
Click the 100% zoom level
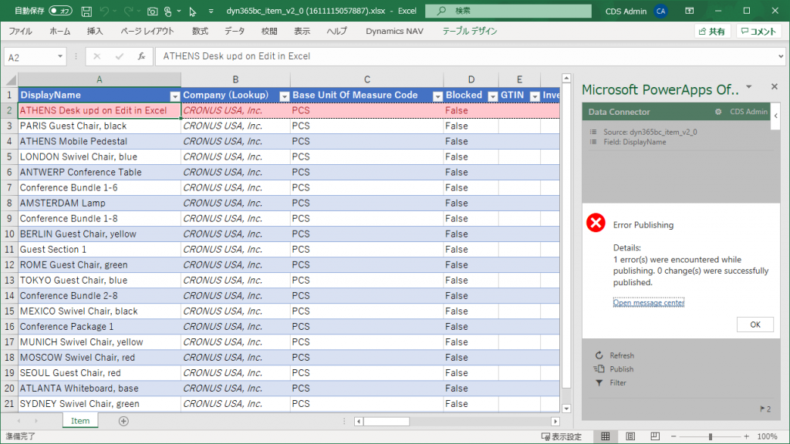[767, 436]
